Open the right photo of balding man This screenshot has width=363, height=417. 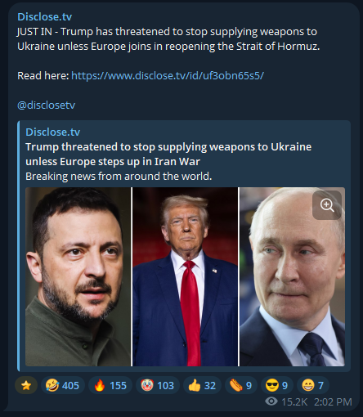pos(292,276)
